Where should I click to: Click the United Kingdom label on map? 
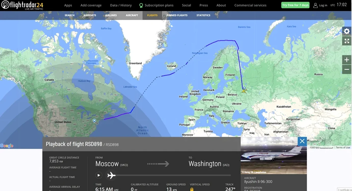tap(195, 92)
